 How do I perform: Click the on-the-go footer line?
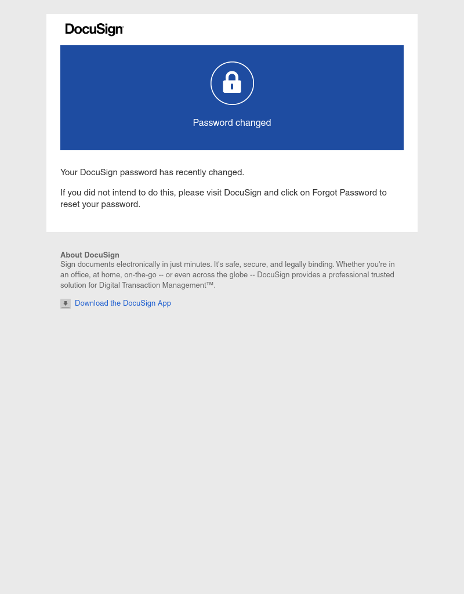coord(227,274)
